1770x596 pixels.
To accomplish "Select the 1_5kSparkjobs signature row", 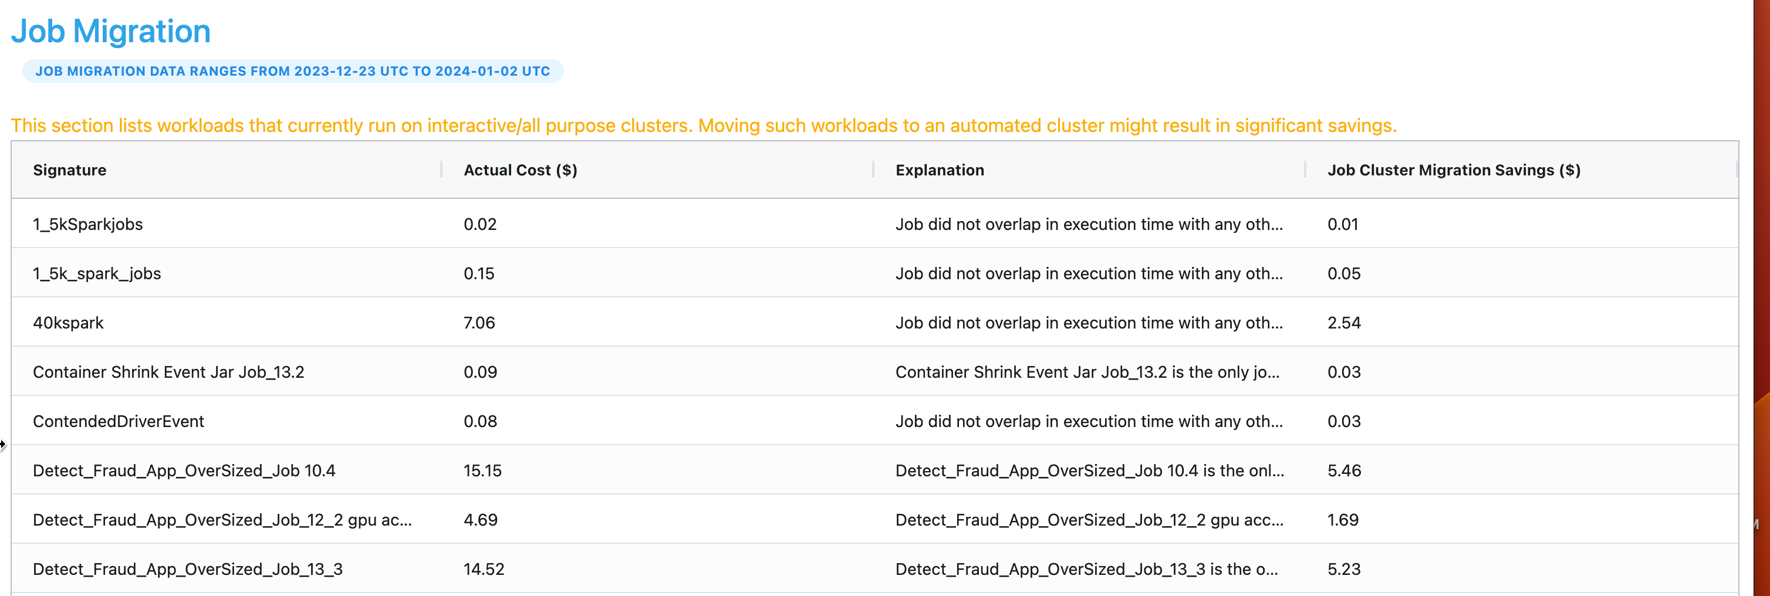I will [x=88, y=225].
